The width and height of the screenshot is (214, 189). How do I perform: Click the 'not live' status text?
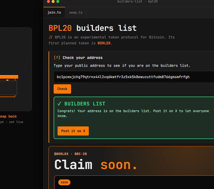click(x=16, y=122)
